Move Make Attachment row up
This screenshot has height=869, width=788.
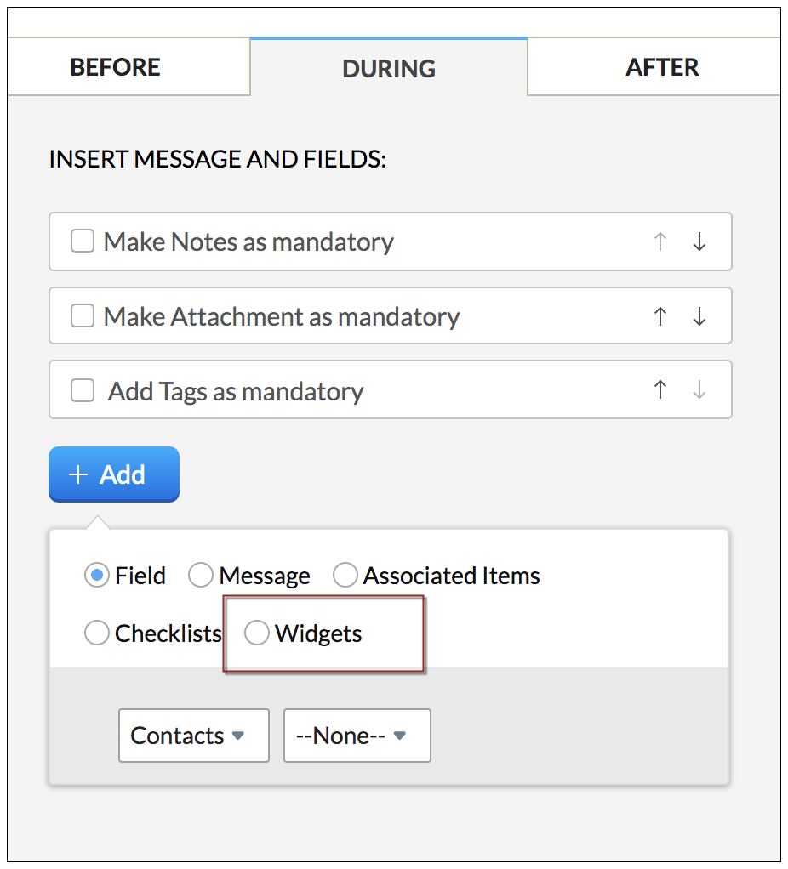(x=660, y=317)
